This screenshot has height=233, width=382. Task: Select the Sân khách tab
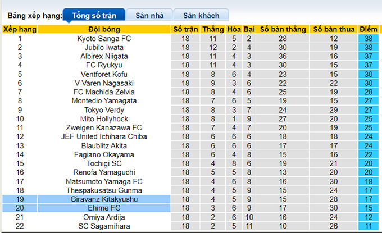pos(201,15)
